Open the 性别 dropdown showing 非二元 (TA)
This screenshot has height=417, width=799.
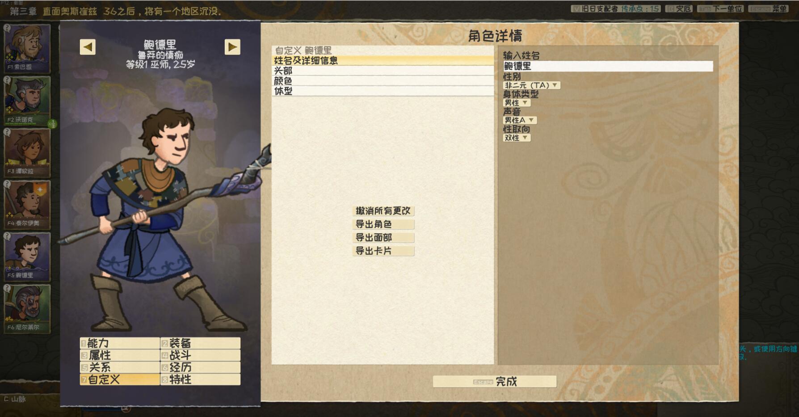point(532,85)
